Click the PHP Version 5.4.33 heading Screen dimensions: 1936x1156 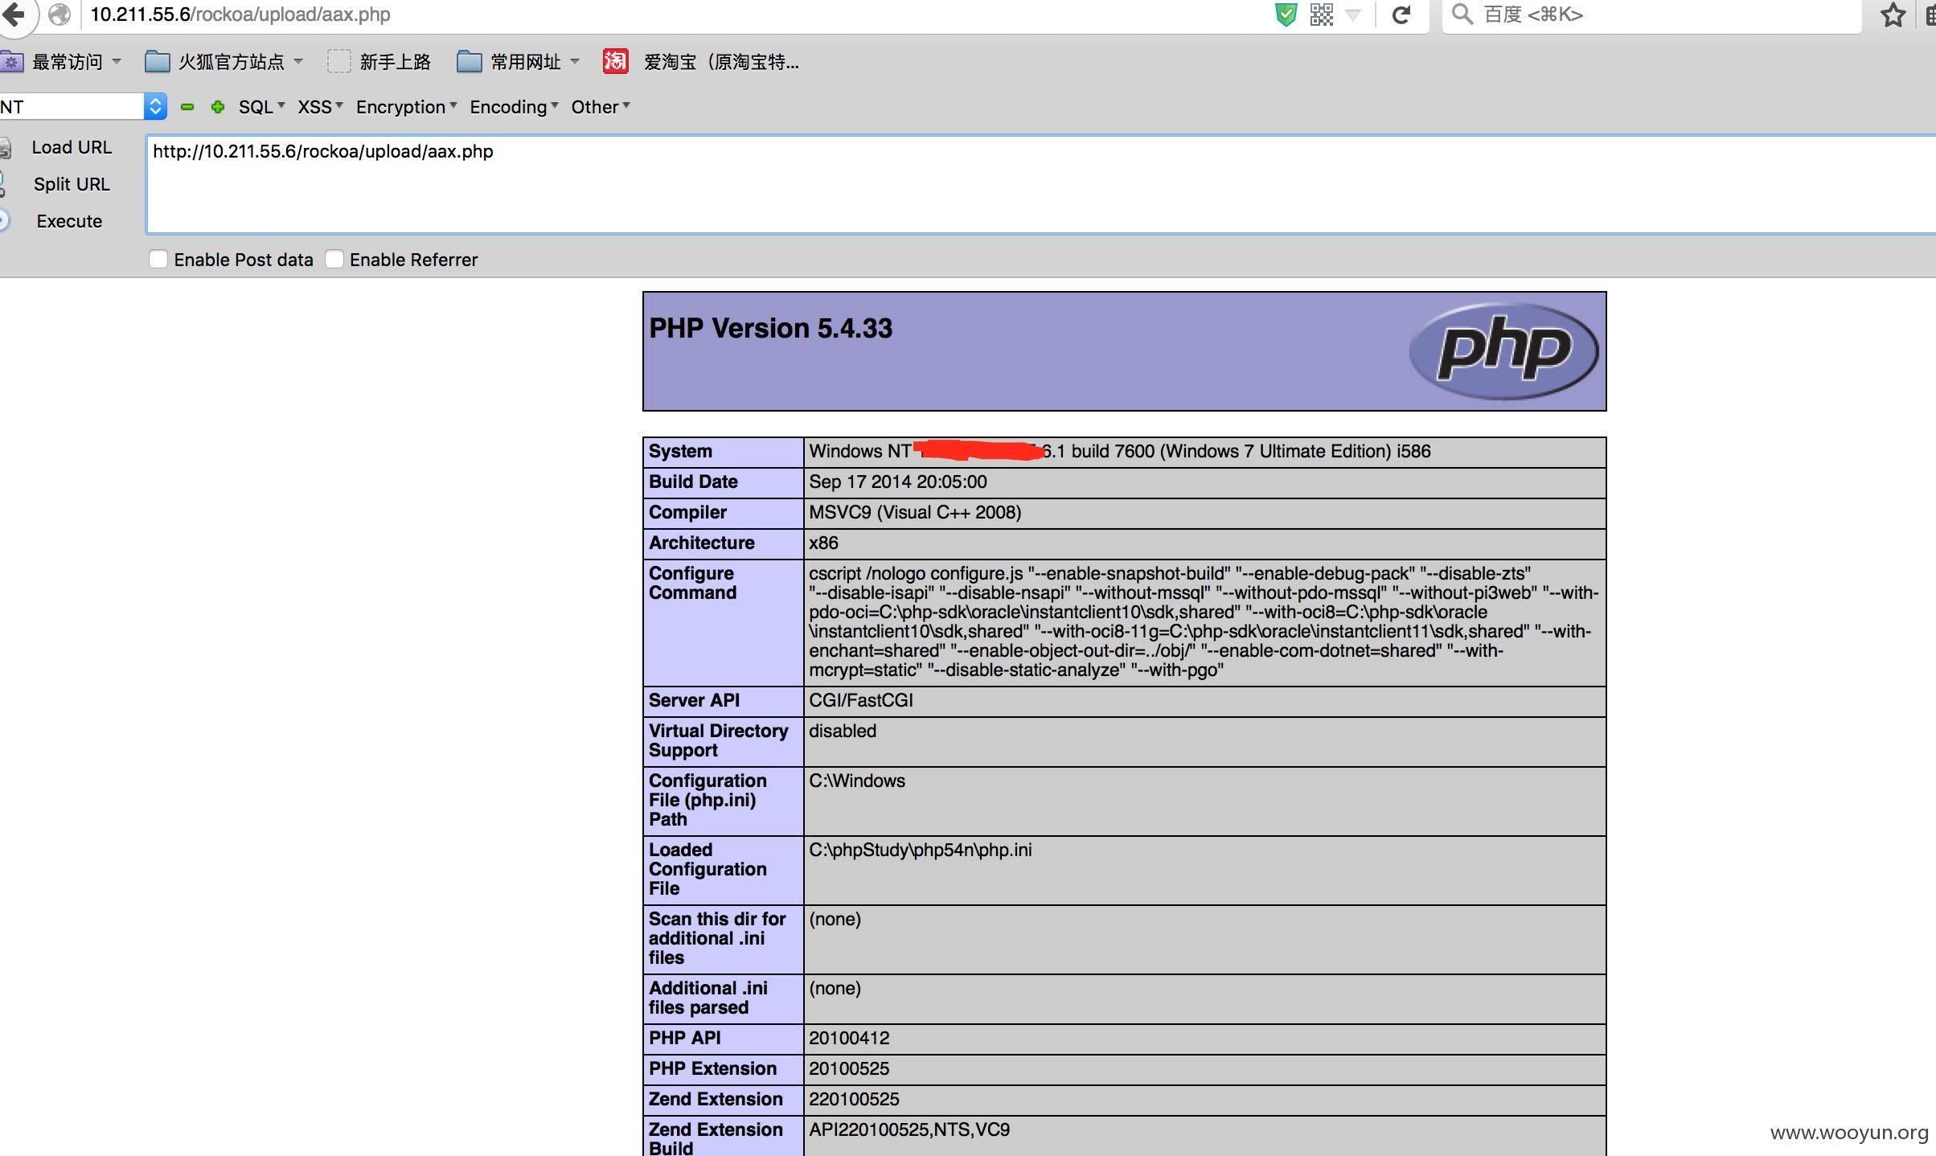[x=770, y=328]
